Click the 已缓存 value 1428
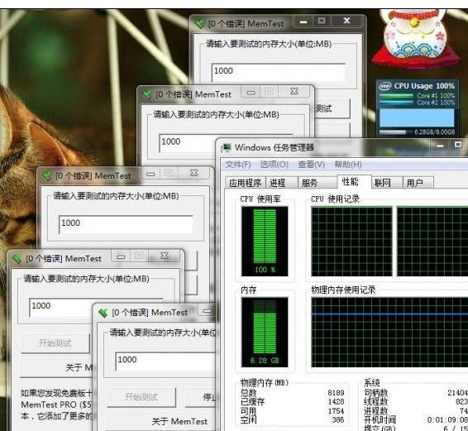468x431 pixels. point(336,402)
